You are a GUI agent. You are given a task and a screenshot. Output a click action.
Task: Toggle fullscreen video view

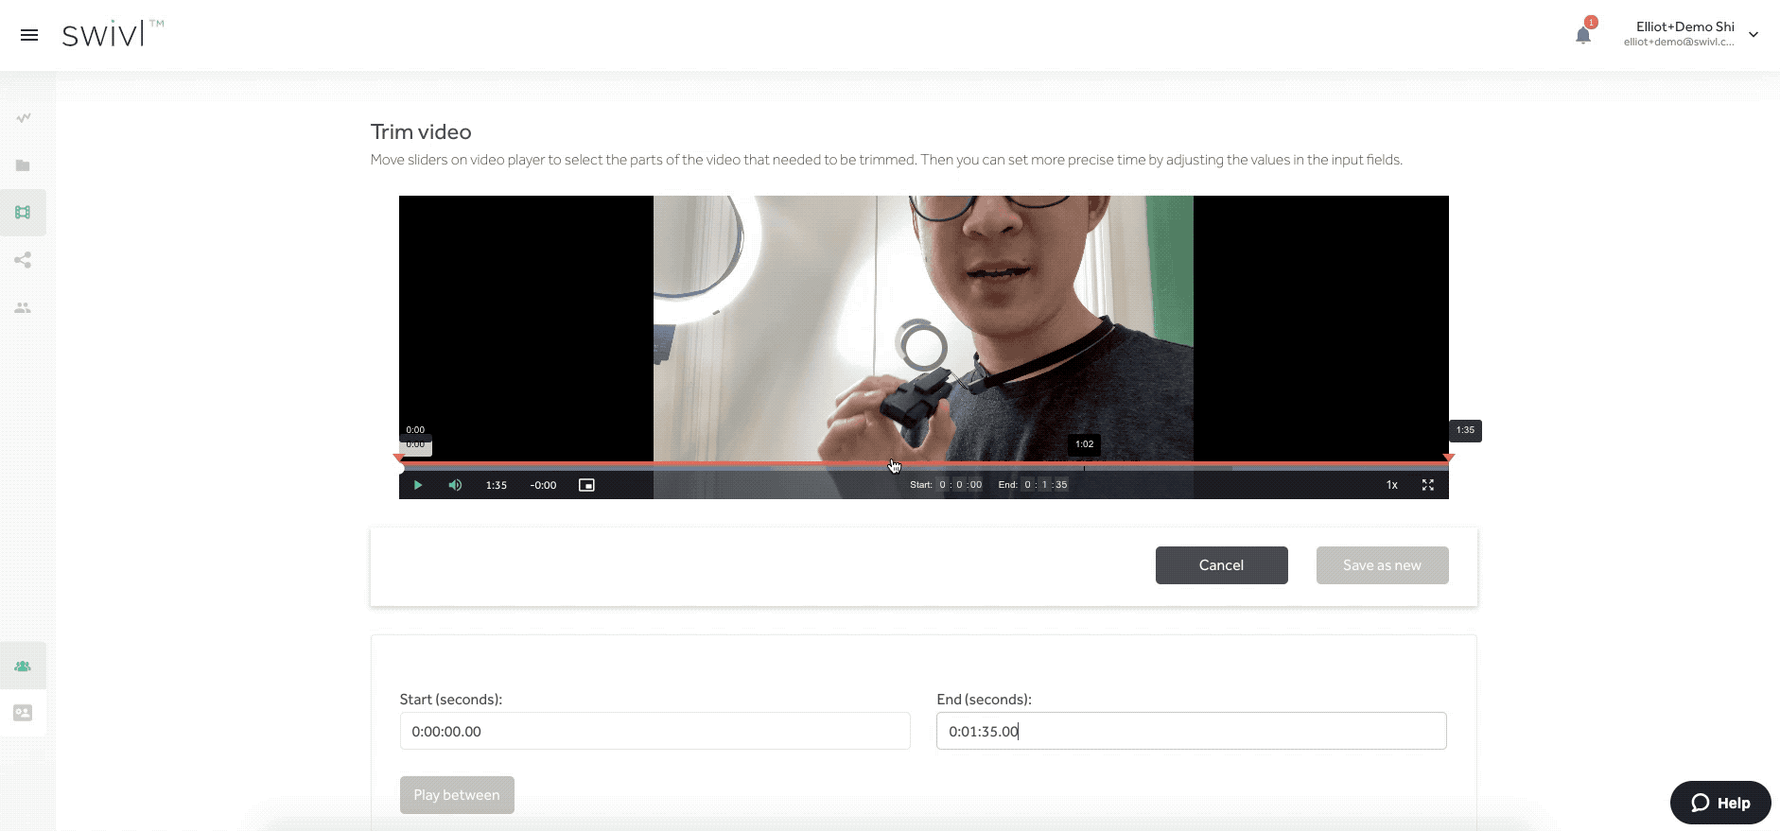click(x=1427, y=485)
